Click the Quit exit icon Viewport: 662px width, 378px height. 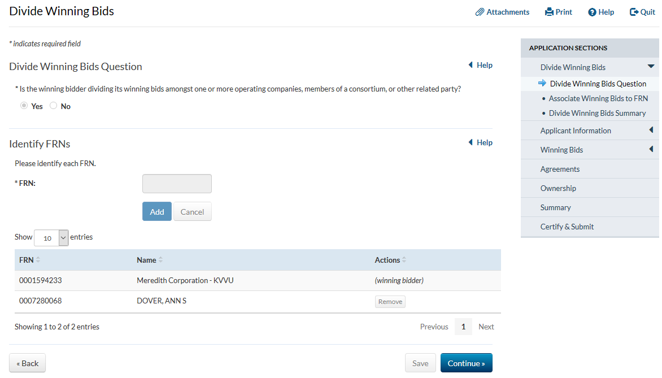[x=634, y=12]
